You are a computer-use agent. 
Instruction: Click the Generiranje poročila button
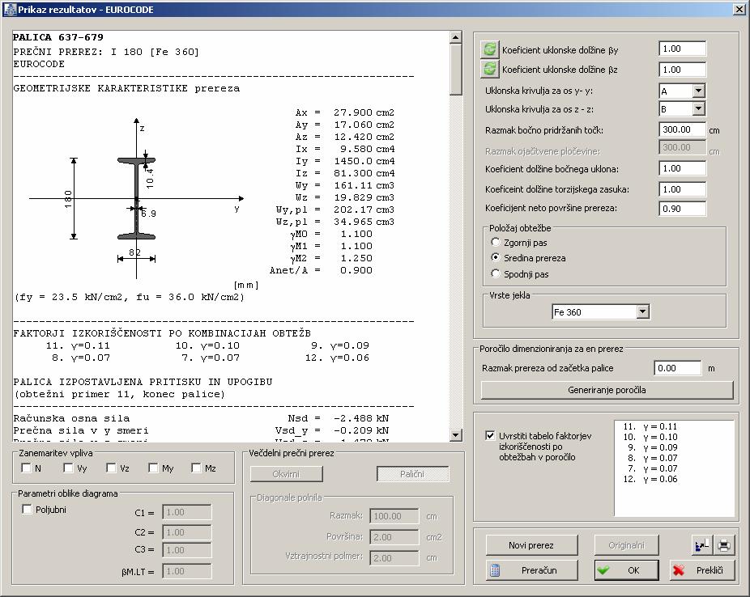pyautogui.click(x=607, y=390)
